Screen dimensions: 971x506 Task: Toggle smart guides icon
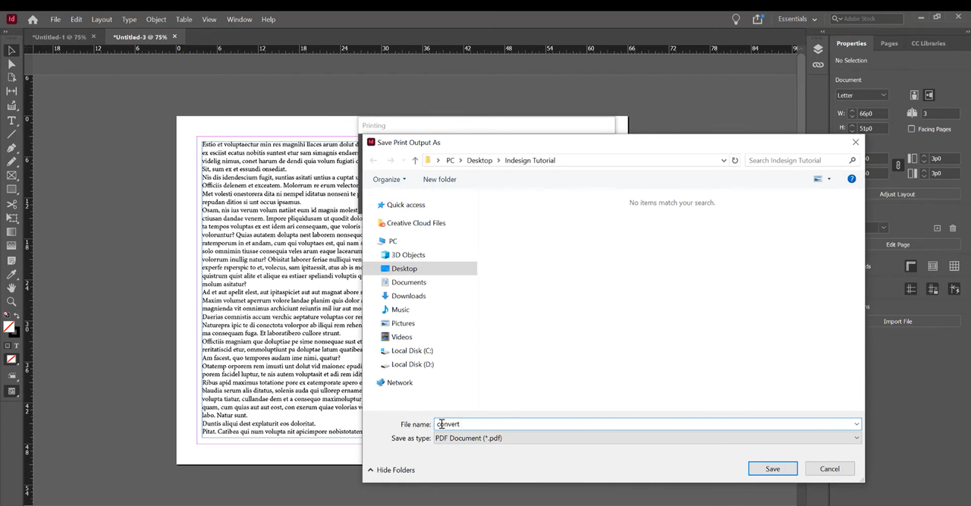(954, 289)
